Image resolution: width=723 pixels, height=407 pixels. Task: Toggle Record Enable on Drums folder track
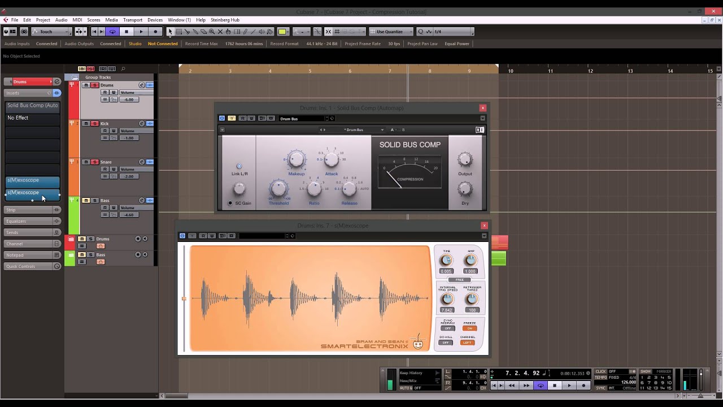pos(138,239)
